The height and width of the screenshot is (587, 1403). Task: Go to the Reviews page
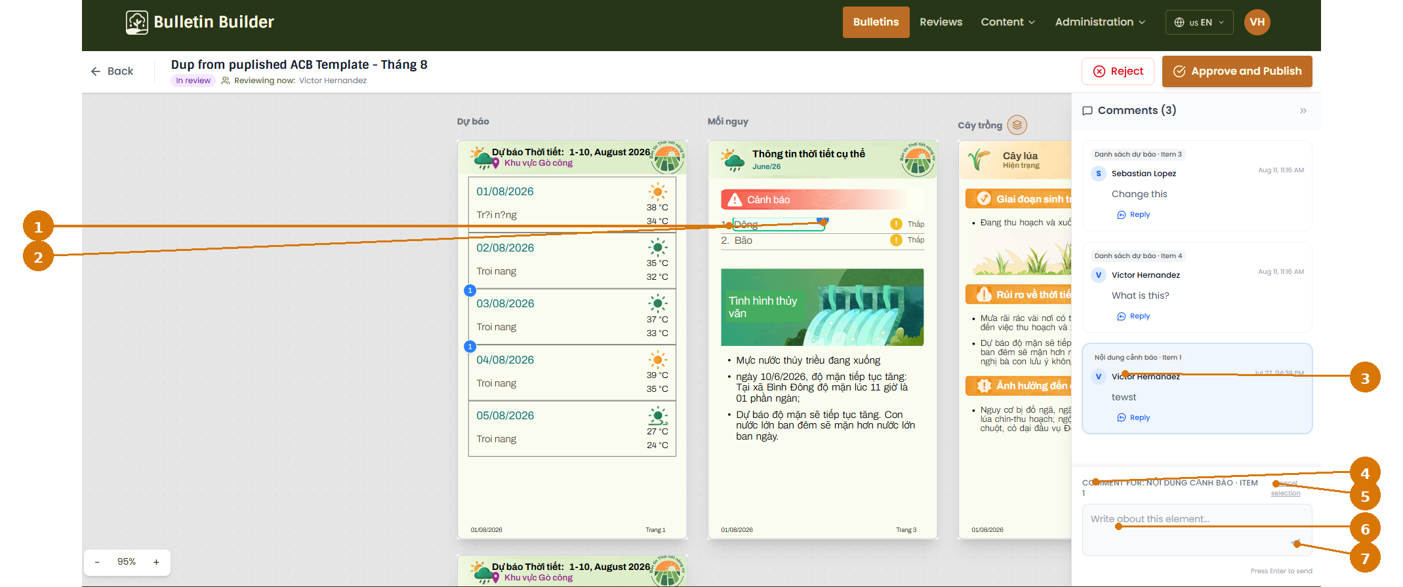[941, 22]
